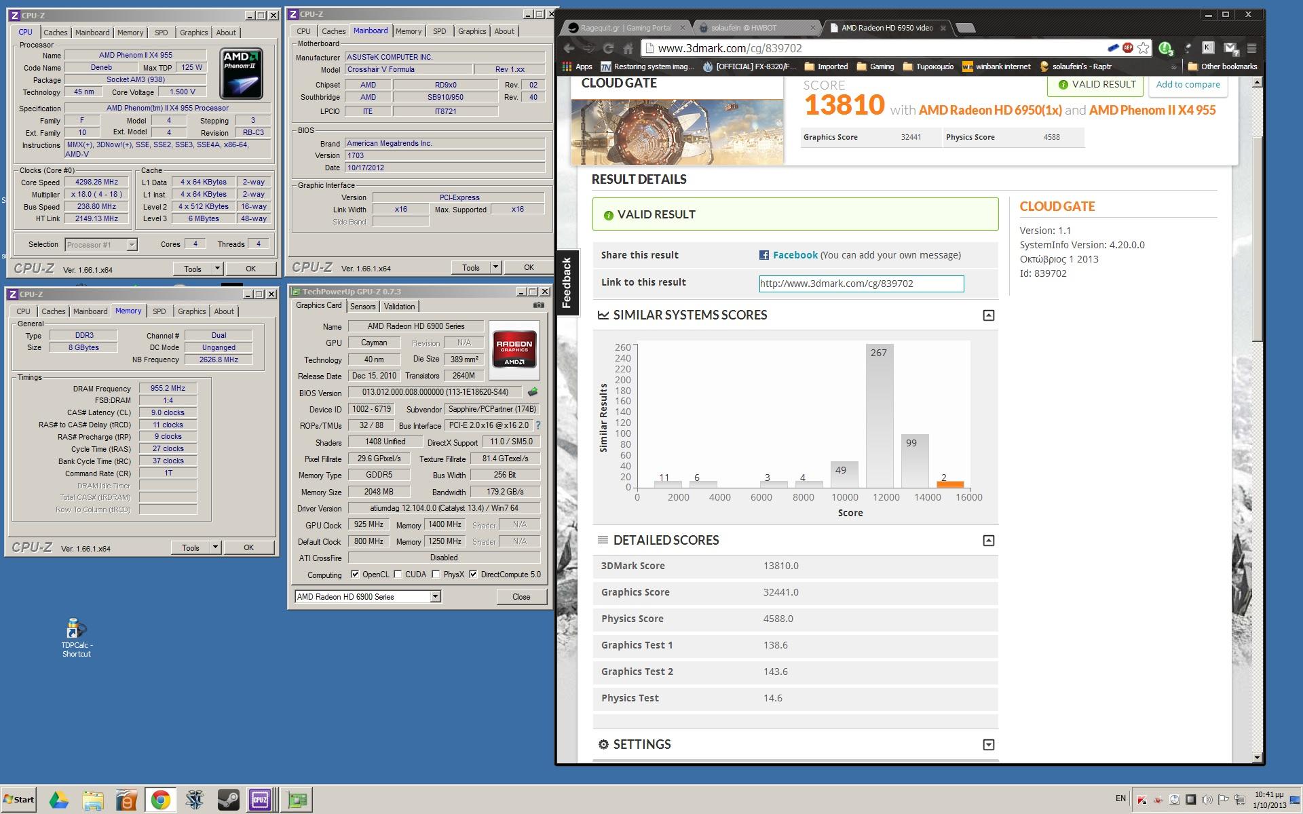Viewport: 1303px width, 814px height.
Task: Click Add to compare button
Action: click(1188, 85)
